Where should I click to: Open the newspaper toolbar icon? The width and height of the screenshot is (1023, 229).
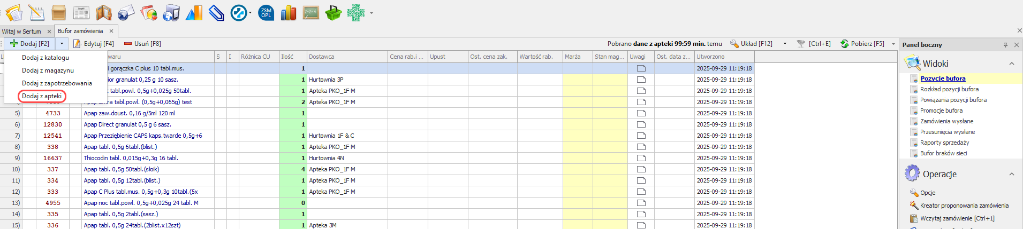[81, 13]
